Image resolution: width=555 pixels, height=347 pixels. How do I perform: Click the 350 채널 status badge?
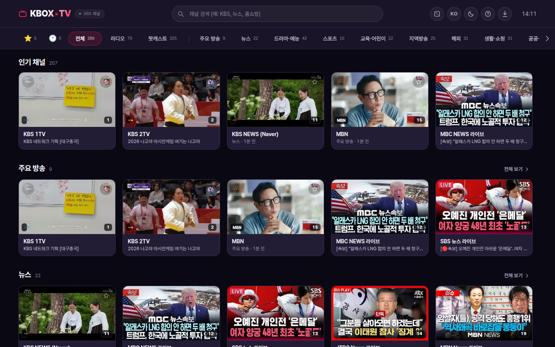[x=89, y=14]
